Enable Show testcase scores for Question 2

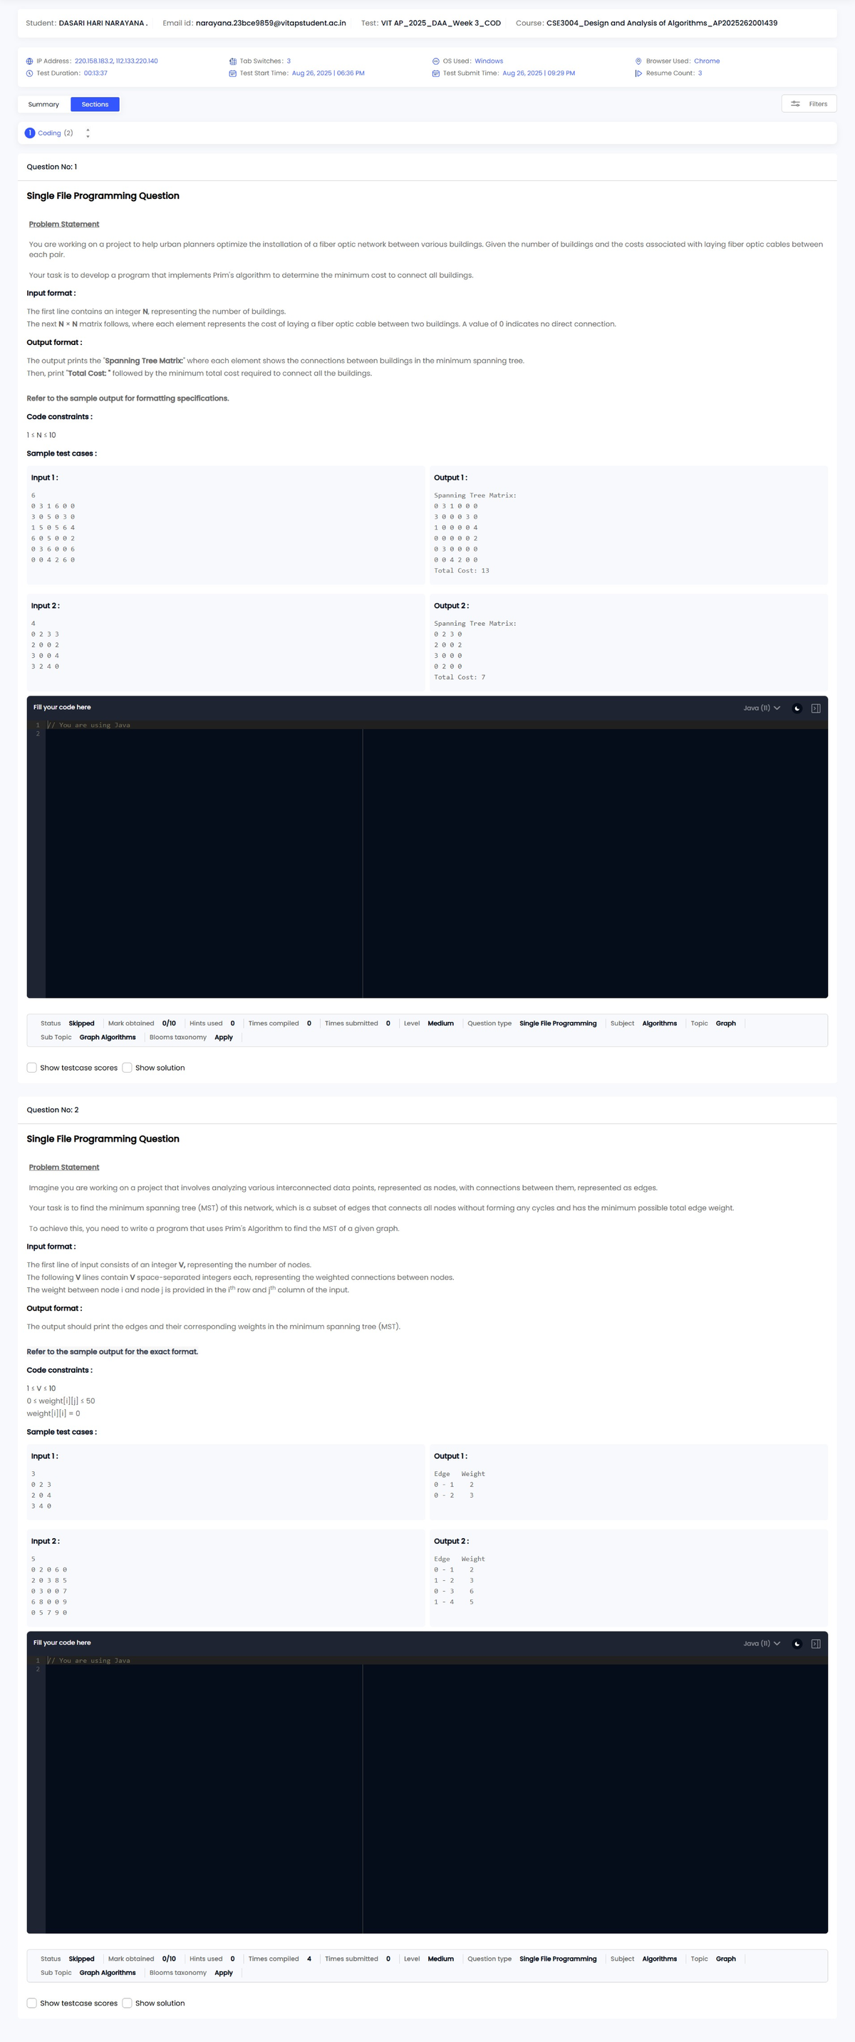point(31,2004)
